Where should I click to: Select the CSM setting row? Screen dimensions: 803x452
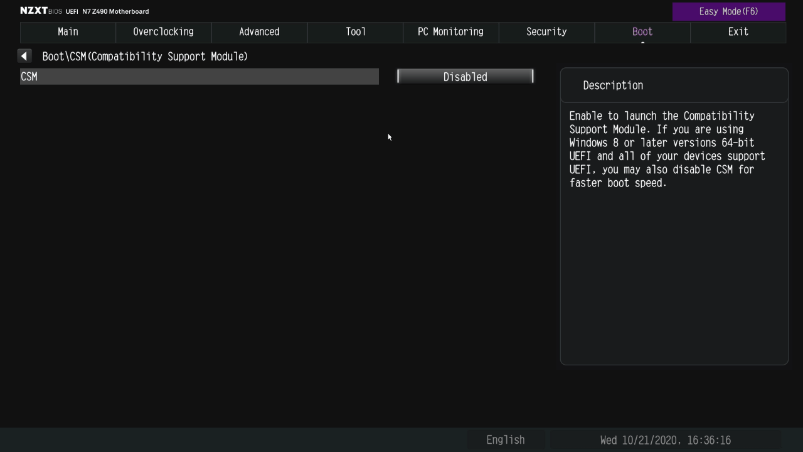[x=199, y=77]
